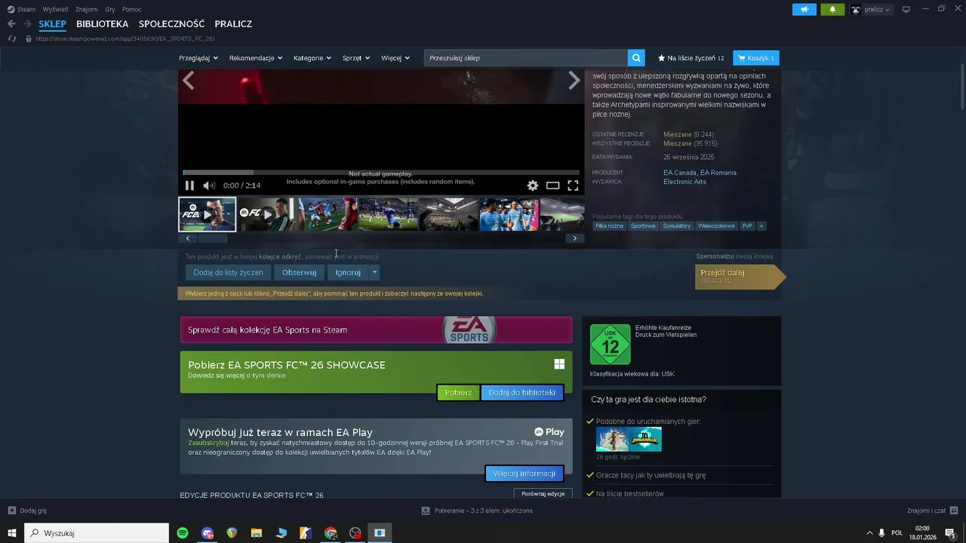Open the Gry menu

point(110,9)
